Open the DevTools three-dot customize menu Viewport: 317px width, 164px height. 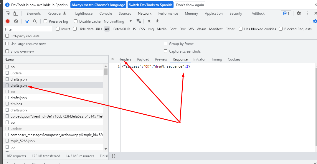click(x=307, y=14)
